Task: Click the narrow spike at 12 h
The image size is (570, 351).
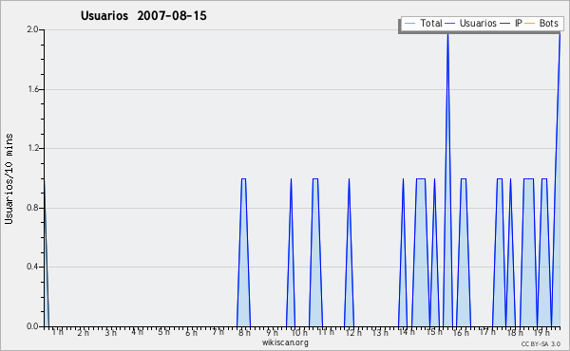Action: [x=349, y=252]
